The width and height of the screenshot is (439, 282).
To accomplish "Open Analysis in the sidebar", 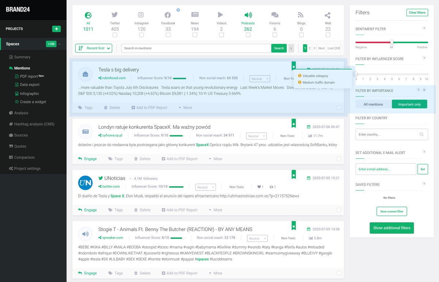I will (19, 113).
